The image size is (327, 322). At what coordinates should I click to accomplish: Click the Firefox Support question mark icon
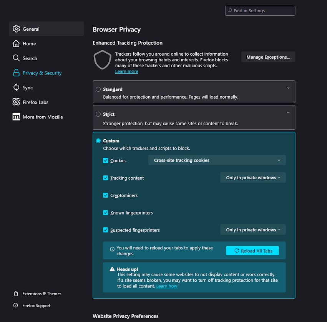pyautogui.click(x=16, y=305)
